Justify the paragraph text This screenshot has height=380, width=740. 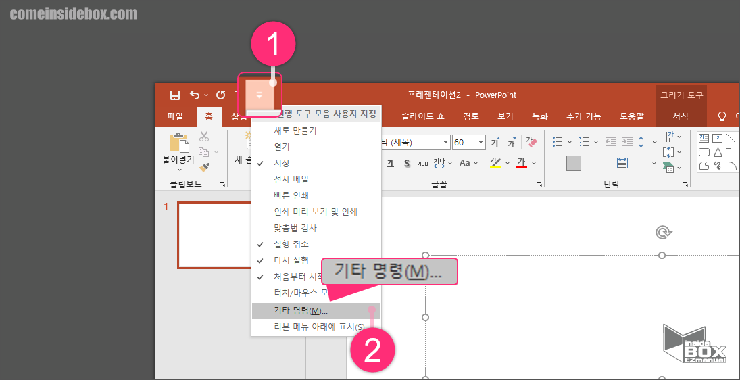pos(606,163)
